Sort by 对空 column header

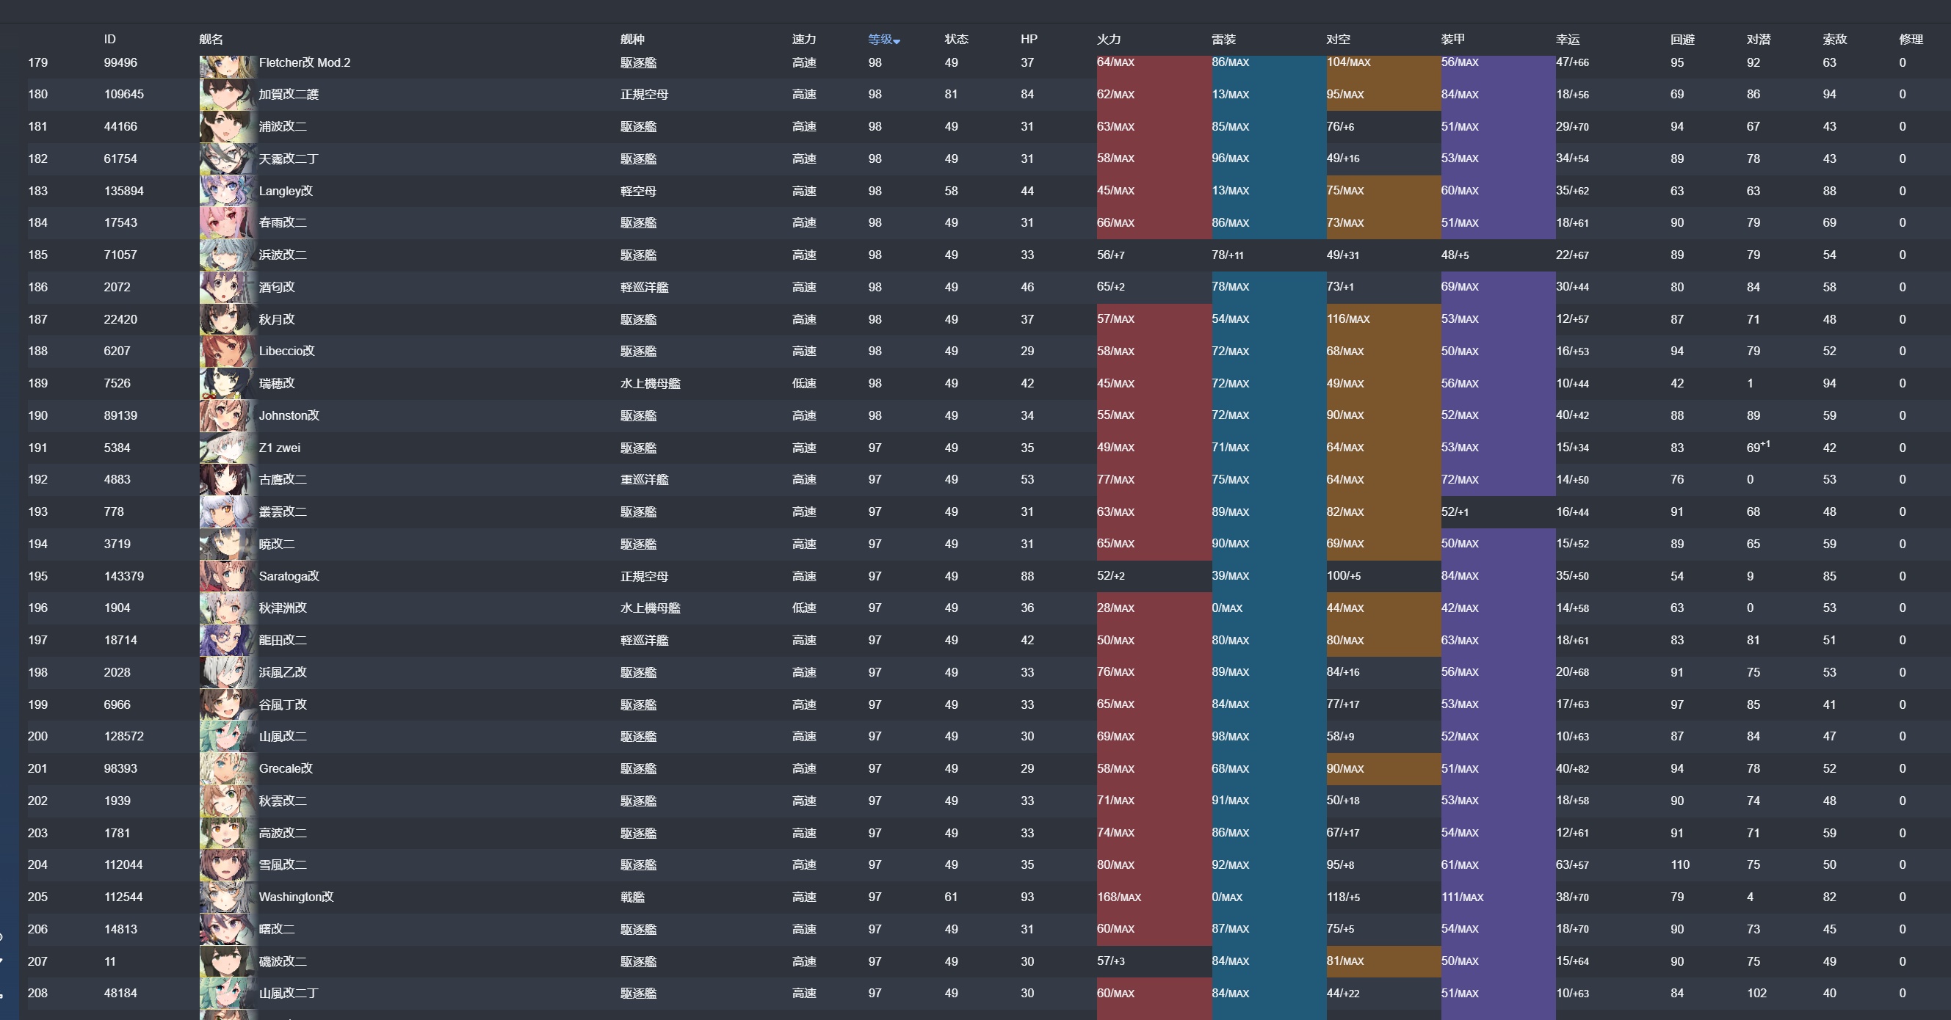point(1339,40)
